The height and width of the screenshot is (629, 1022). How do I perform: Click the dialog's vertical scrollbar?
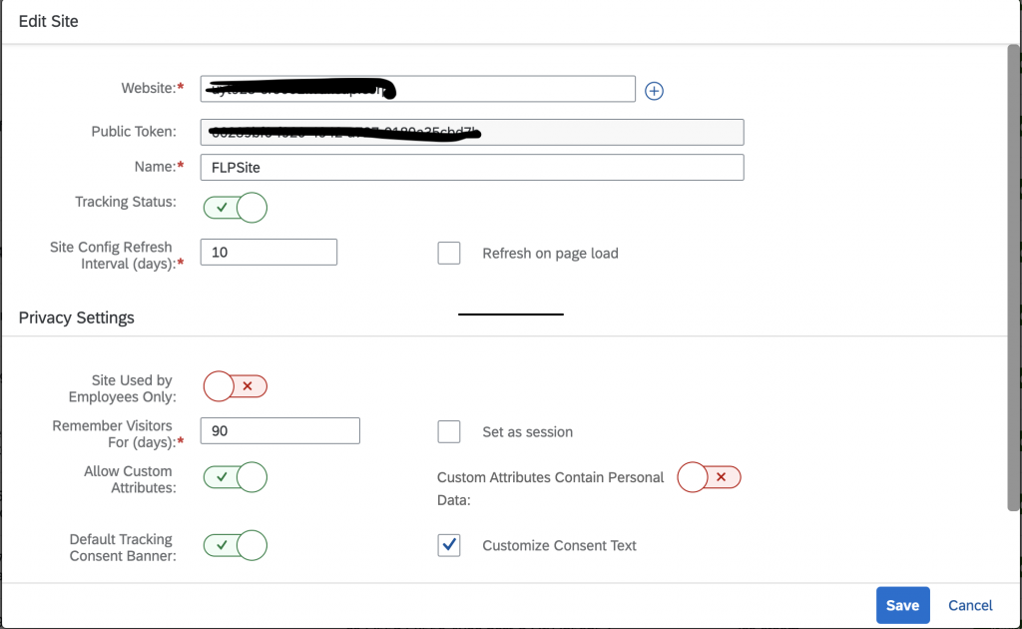[1014, 278]
